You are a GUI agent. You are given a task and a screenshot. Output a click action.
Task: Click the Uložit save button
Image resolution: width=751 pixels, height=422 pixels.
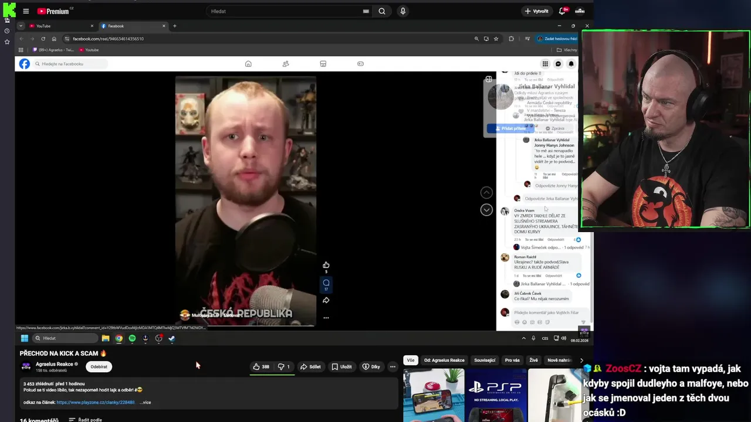tap(341, 367)
